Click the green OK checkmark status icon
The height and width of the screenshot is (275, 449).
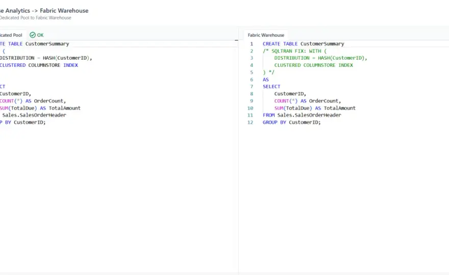33,35
